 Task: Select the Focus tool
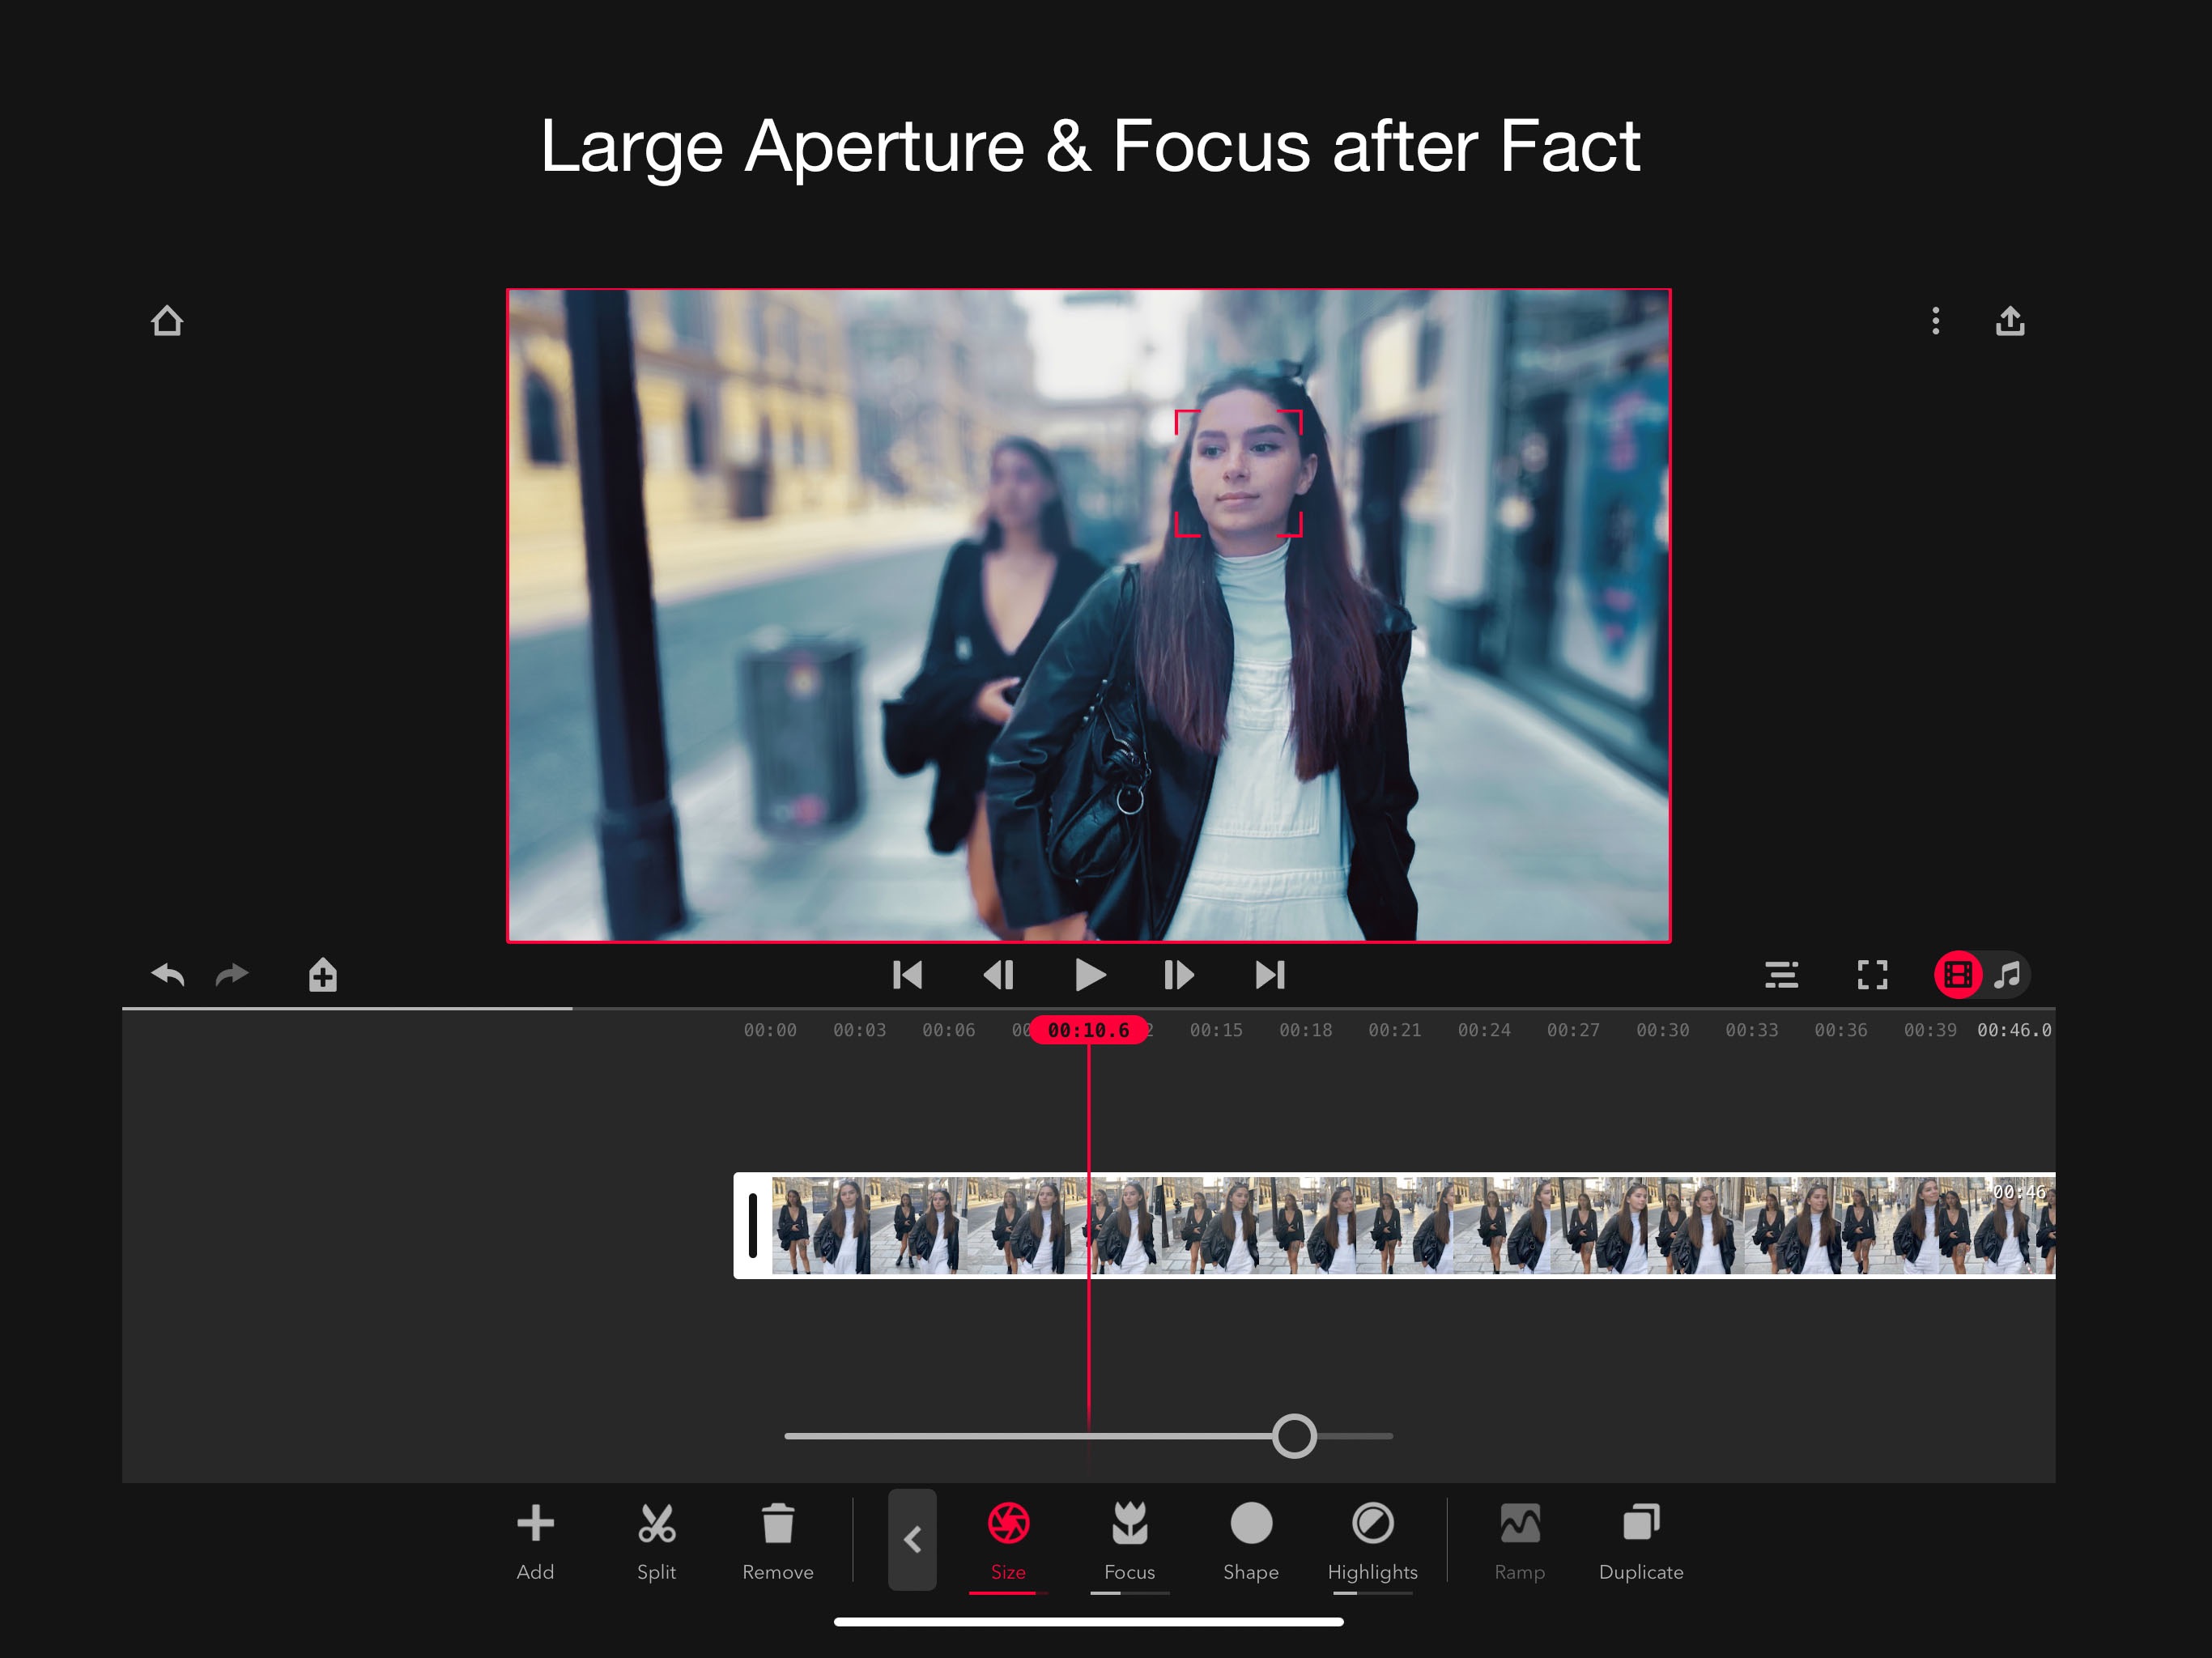1130,1541
